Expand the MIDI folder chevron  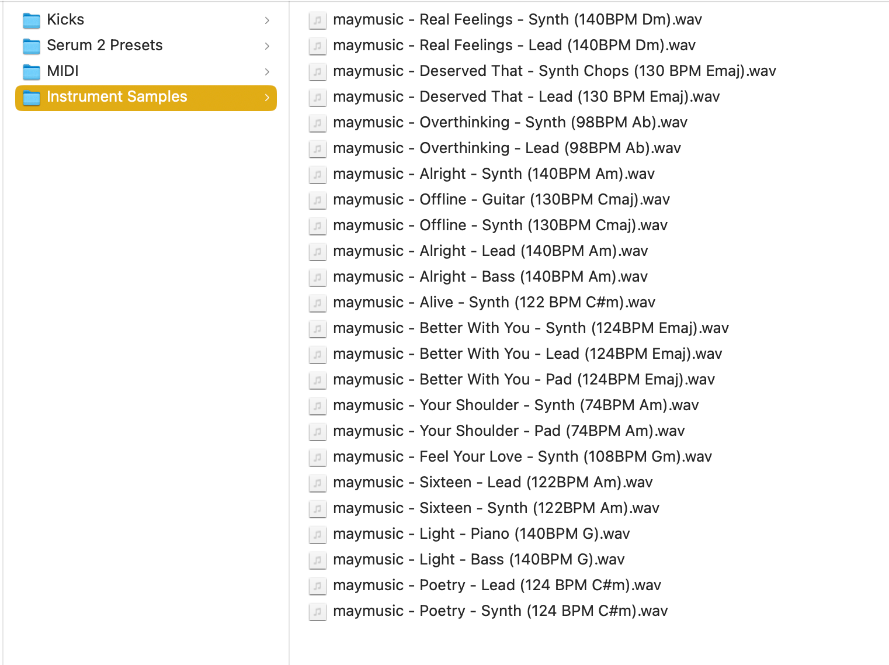(267, 72)
